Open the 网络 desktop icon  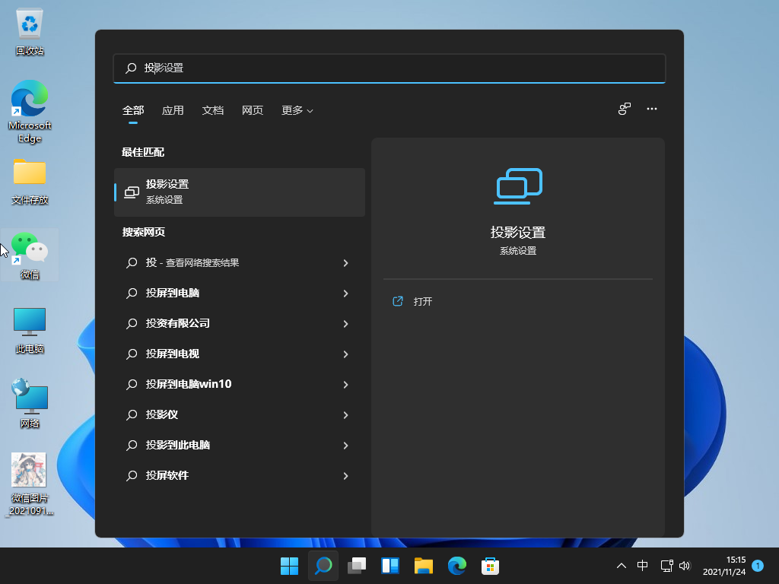[29, 395]
